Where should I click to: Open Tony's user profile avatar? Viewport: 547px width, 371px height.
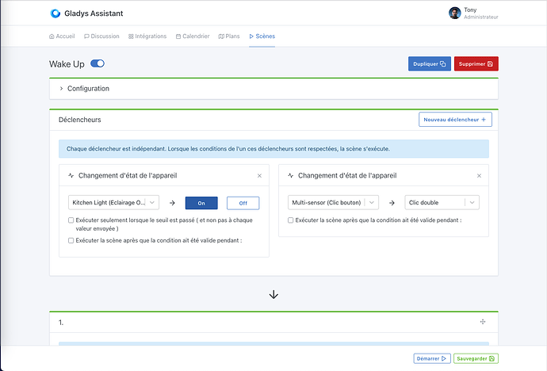pos(454,13)
